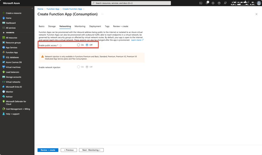Open Azure Cosmos DB in sidebar
This screenshot has height=155, width=262.
click(x=14, y=62)
